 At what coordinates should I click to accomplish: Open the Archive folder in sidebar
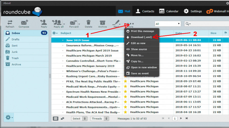pyautogui.click(x=26, y=64)
